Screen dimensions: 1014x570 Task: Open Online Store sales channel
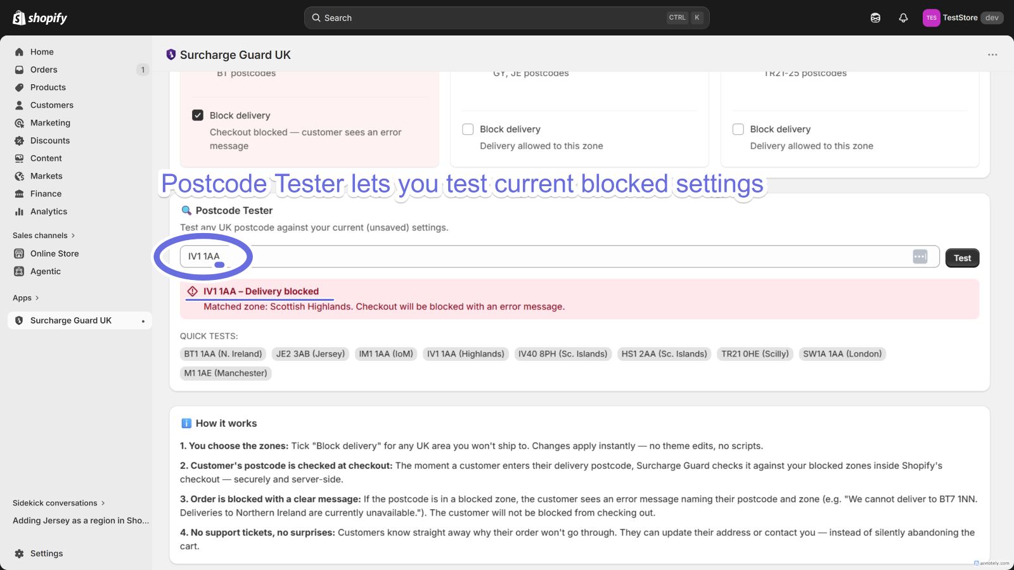tap(55, 253)
